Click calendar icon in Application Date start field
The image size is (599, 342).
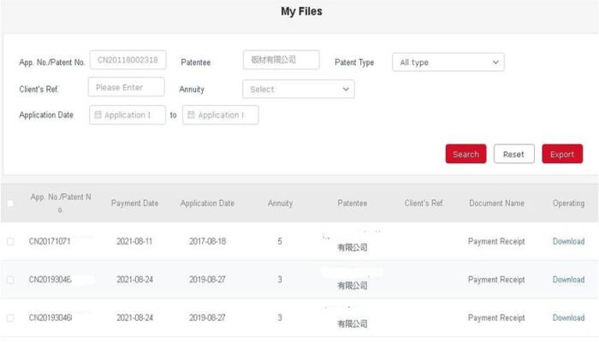point(98,115)
